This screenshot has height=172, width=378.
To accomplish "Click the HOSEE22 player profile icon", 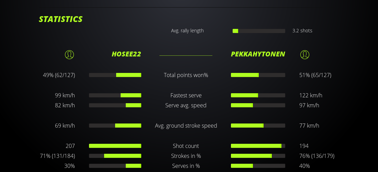I will [x=69, y=54].
